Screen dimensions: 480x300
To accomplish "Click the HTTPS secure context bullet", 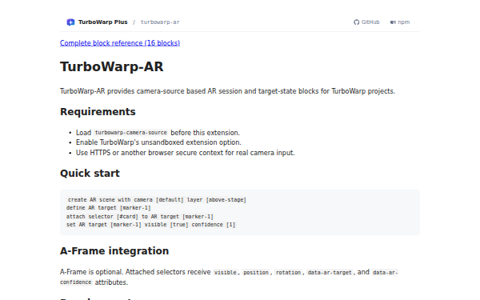I will pos(186,153).
